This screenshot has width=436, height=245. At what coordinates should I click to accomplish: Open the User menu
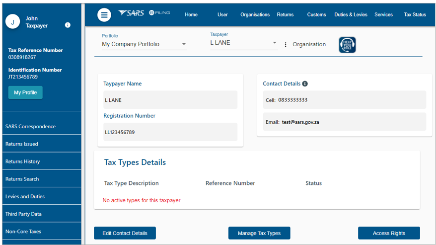point(222,14)
